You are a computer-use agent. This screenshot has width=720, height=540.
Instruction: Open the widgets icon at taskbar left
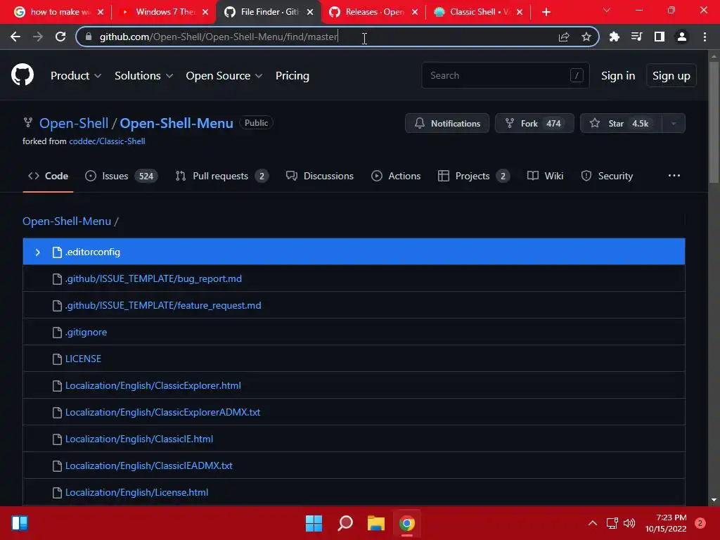point(20,523)
